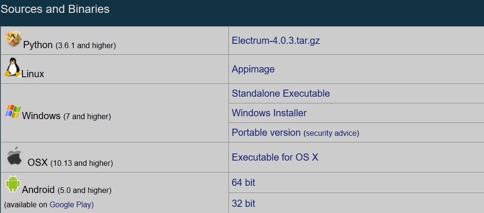Select the Android 32 bit download
Viewport: 484px width, 213px height.
coord(243,203)
